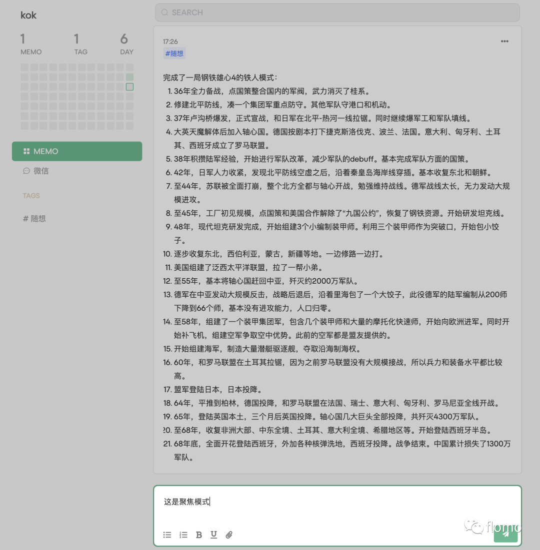Attach a file with paperclip icon

[x=229, y=535]
